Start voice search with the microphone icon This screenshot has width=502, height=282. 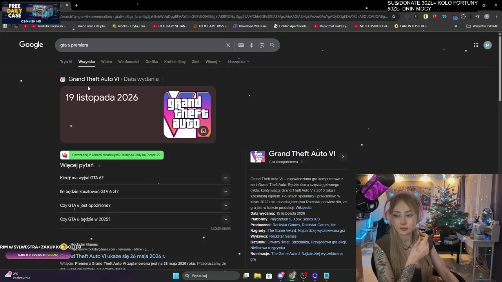251,45
